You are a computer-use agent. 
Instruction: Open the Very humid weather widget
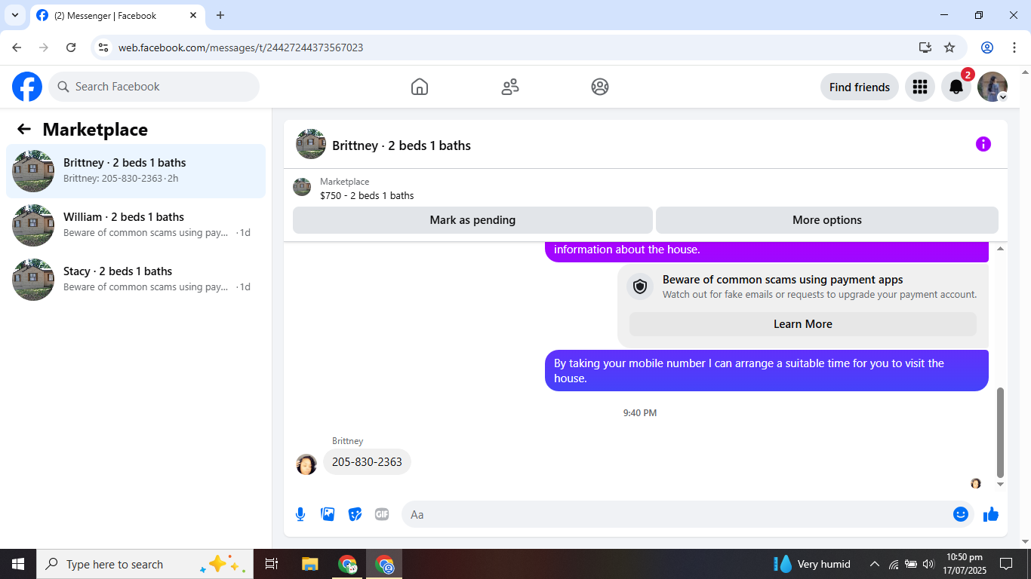811,564
